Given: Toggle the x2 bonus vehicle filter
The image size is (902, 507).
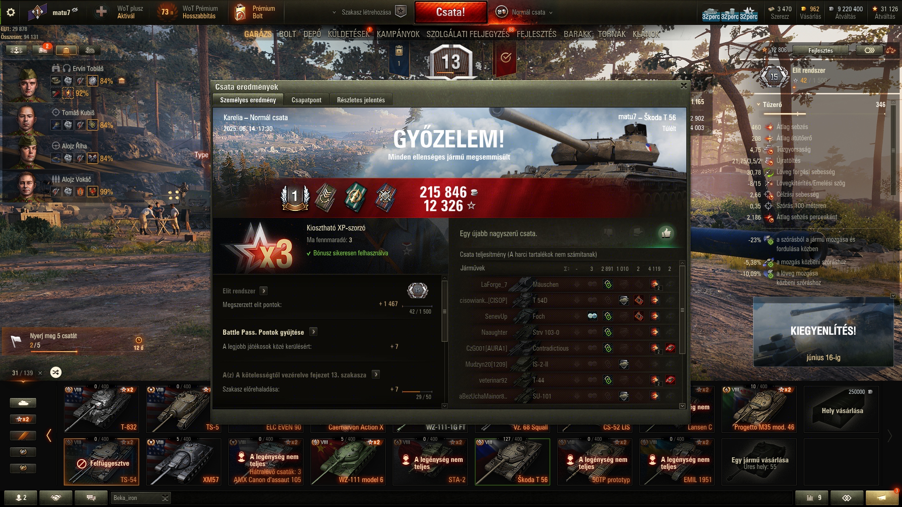Looking at the screenshot, I should (x=23, y=419).
